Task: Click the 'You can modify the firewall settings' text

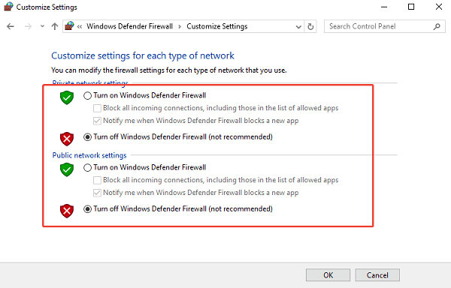Action: click(169, 70)
